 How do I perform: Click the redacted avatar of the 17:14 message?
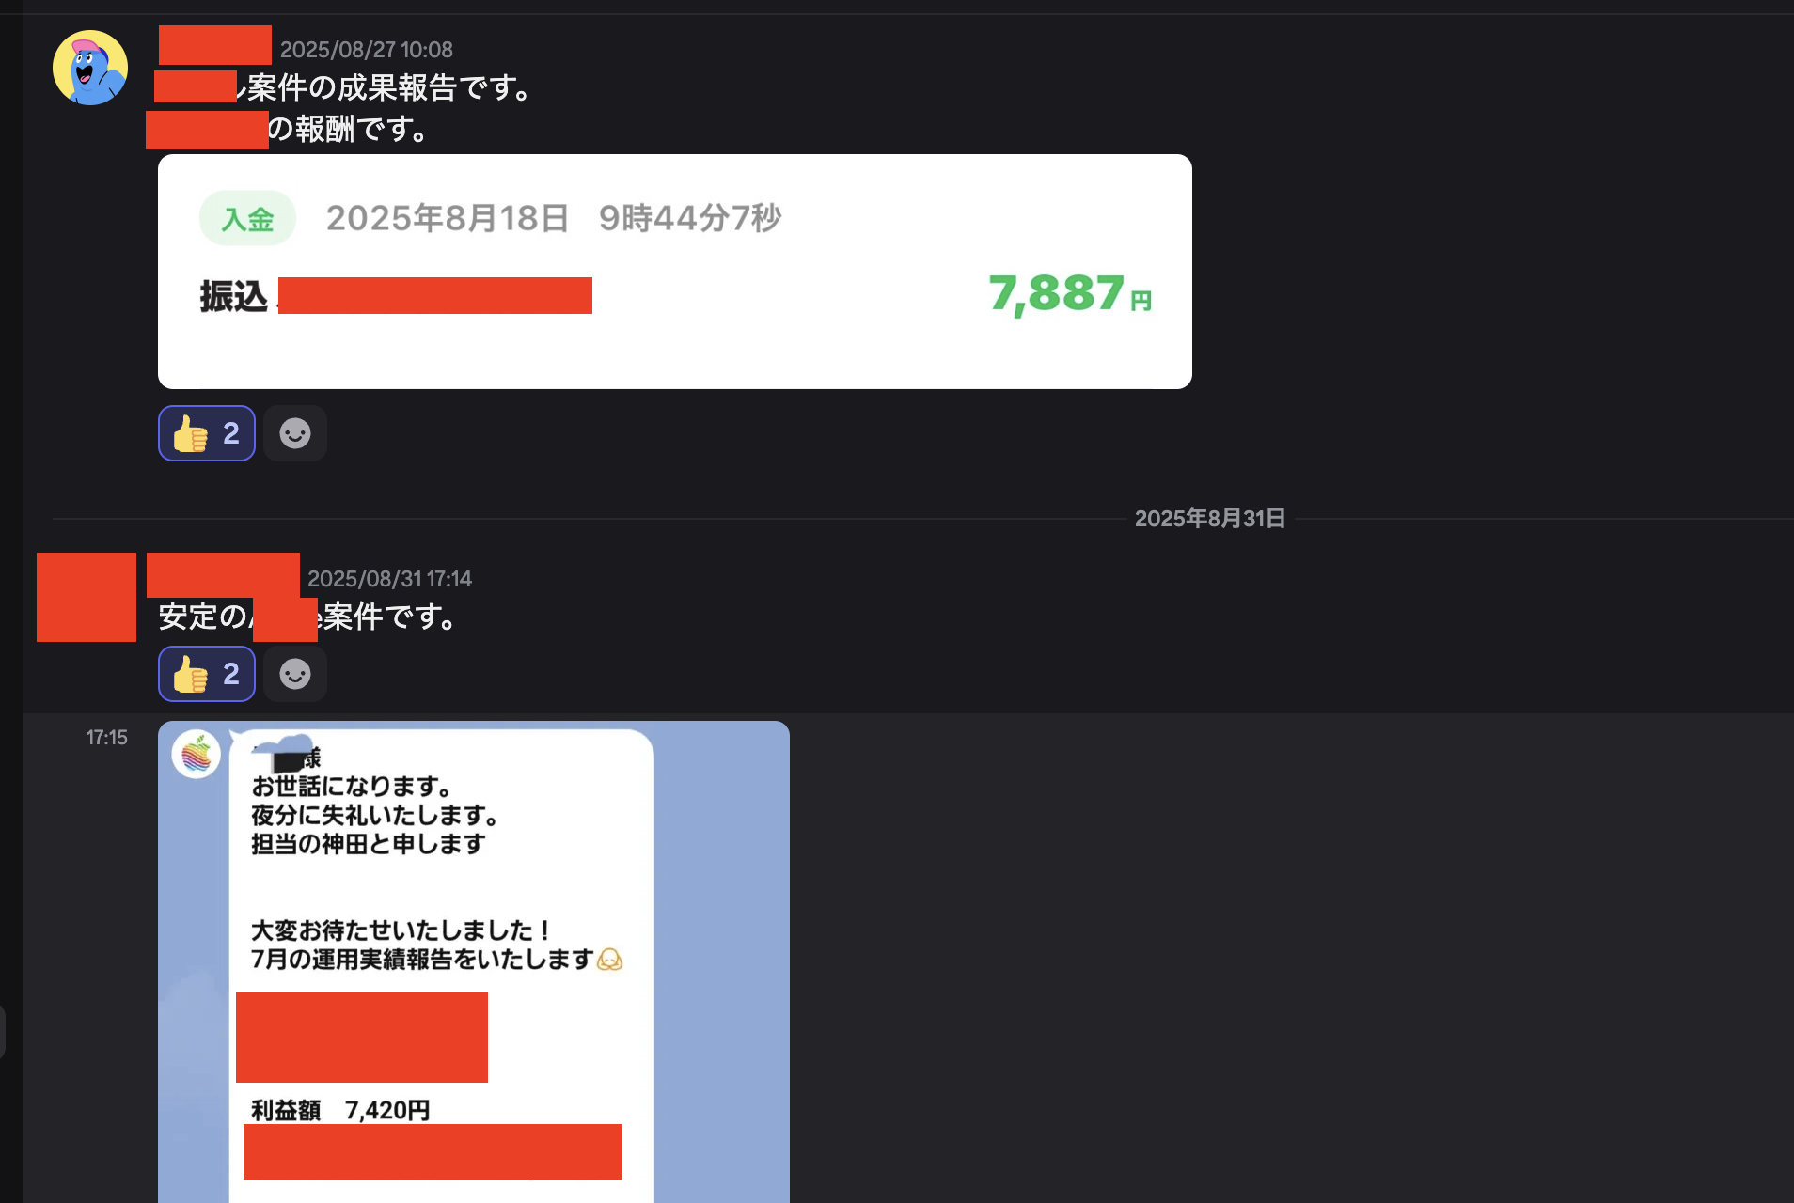tap(87, 598)
